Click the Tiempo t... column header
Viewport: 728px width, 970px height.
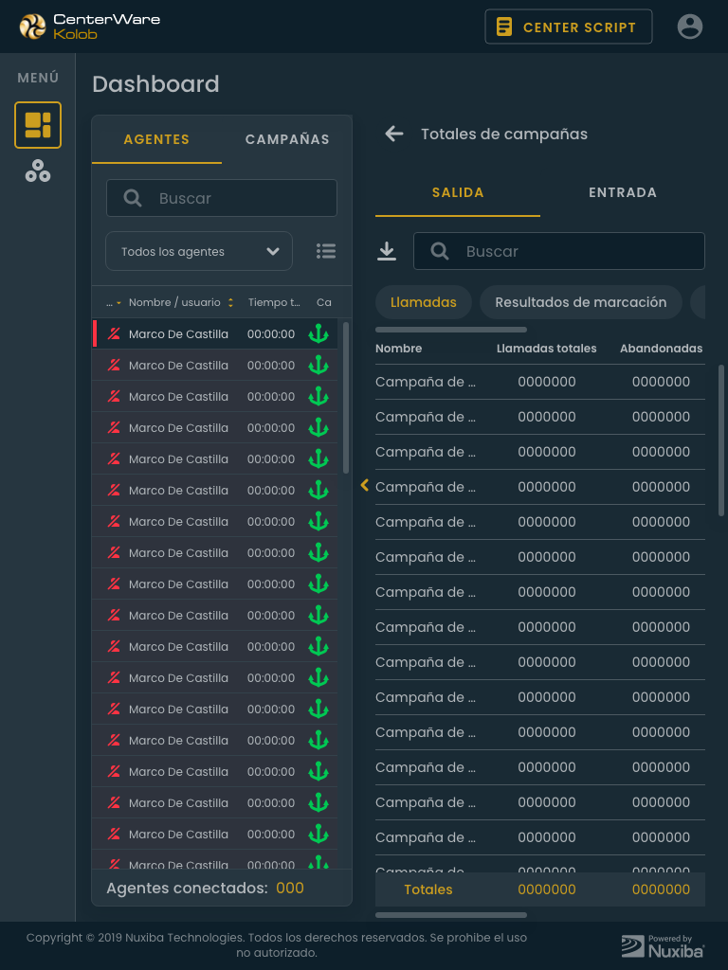click(x=274, y=302)
